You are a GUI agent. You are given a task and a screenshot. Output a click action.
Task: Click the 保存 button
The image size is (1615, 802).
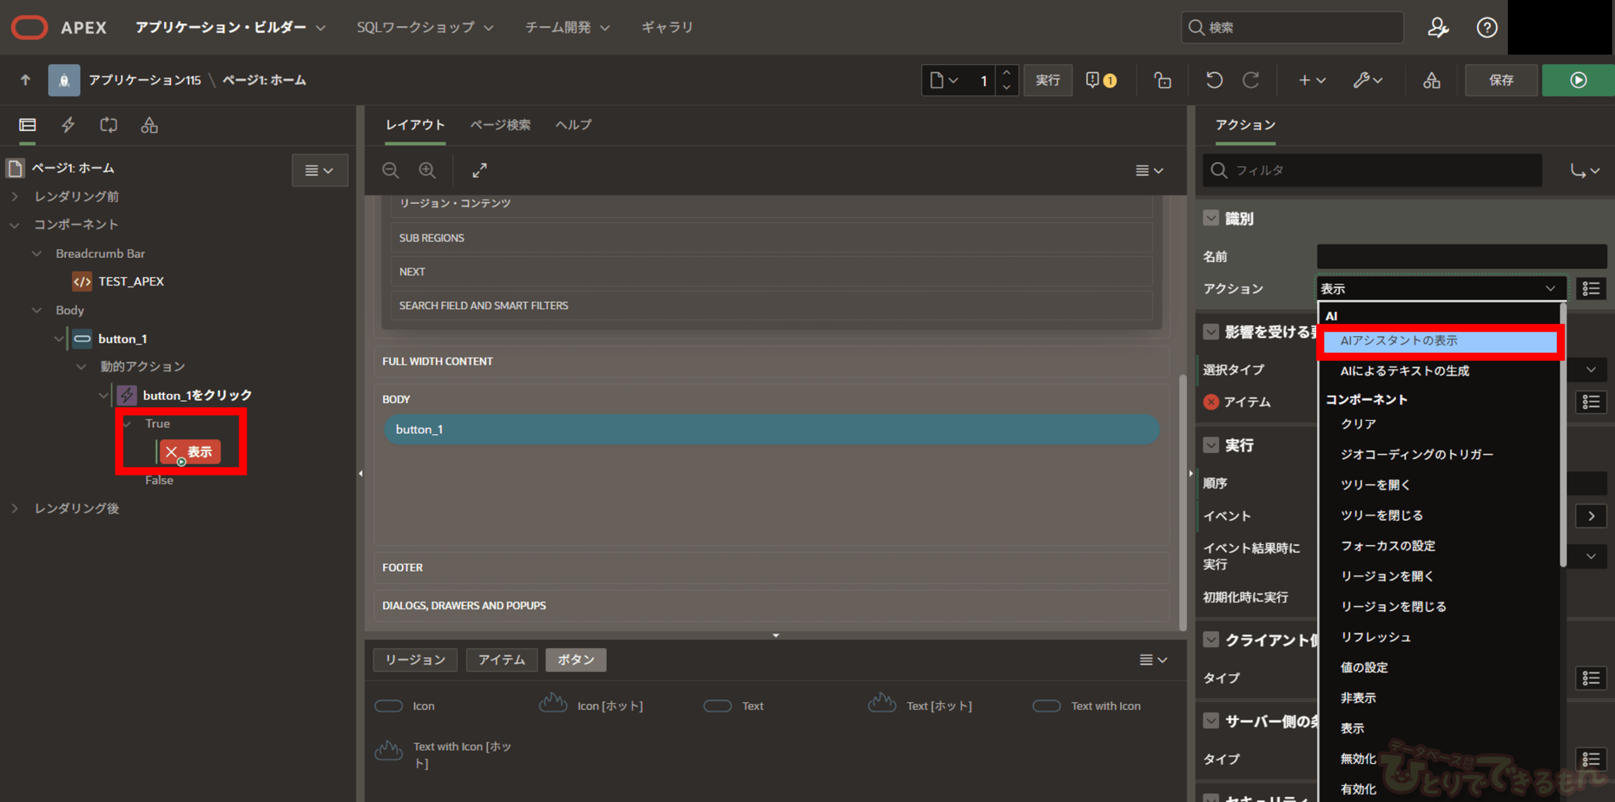[x=1501, y=80]
